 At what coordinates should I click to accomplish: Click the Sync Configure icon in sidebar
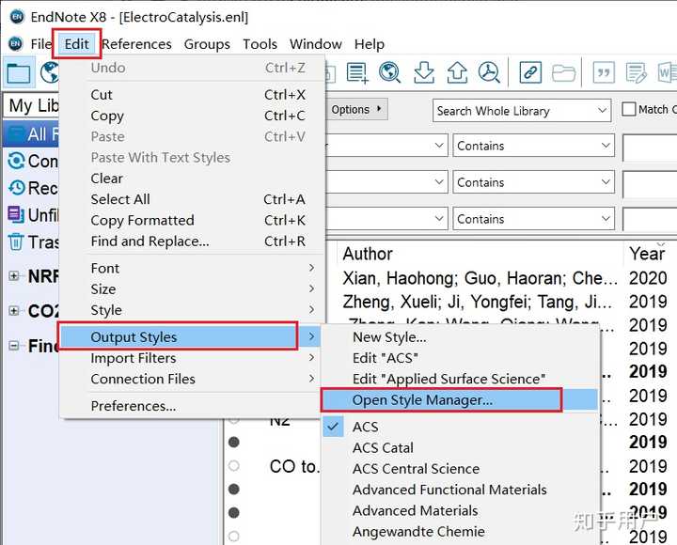click(16, 161)
